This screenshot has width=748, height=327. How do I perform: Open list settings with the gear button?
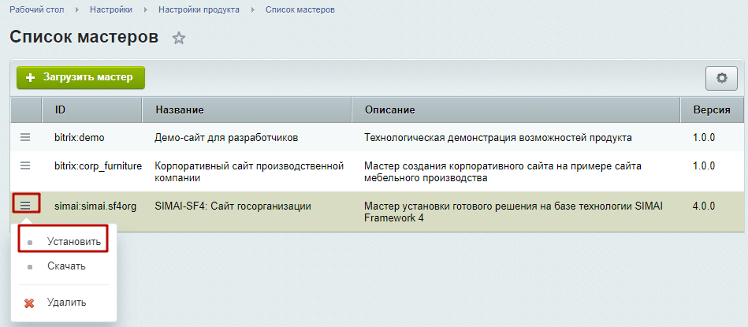coord(720,78)
